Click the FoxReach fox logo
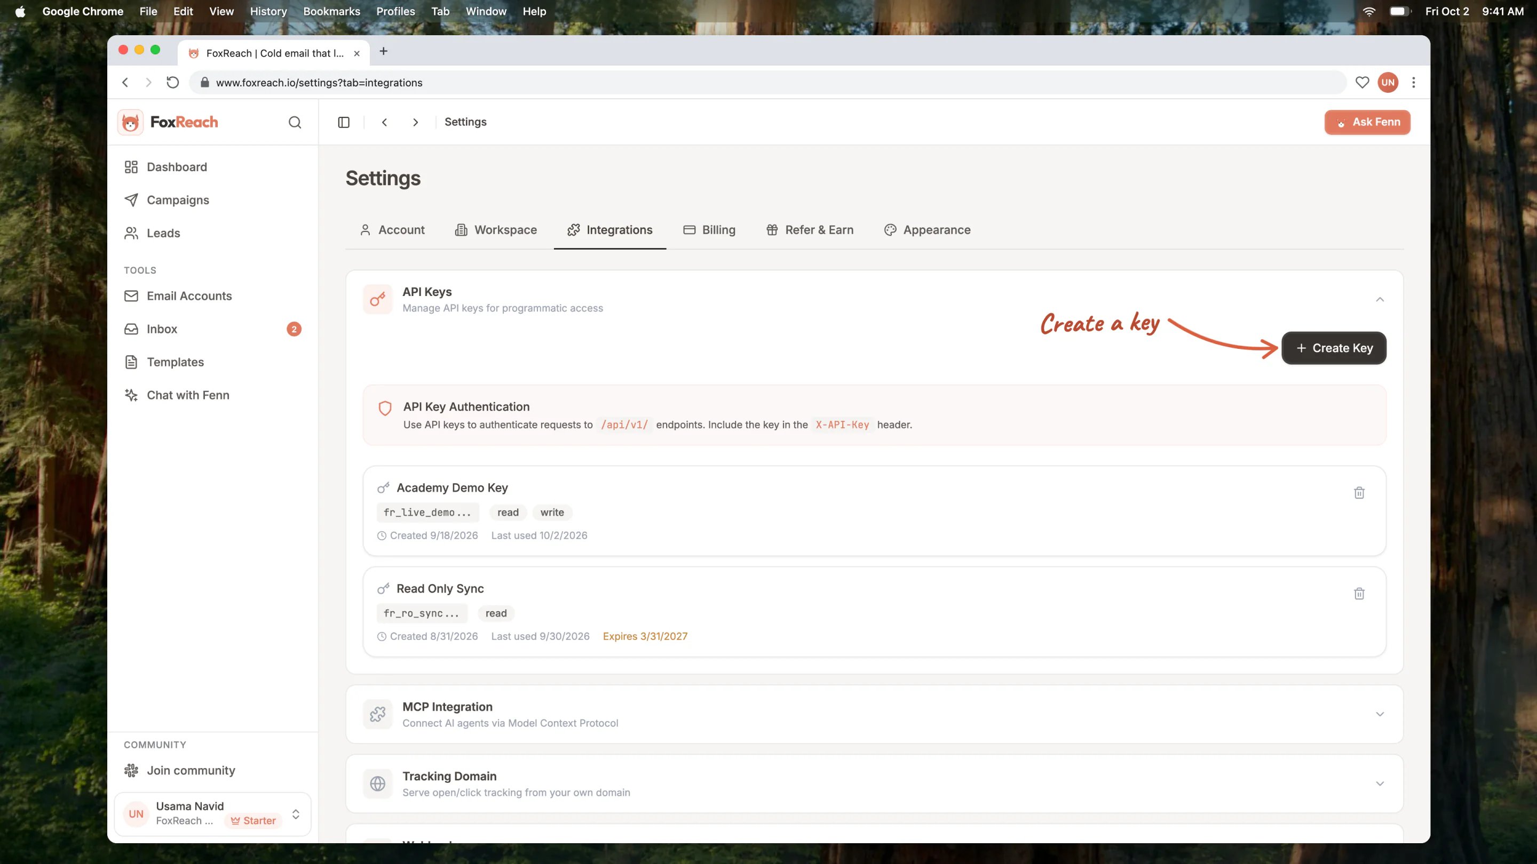Image resolution: width=1537 pixels, height=864 pixels. coord(130,122)
